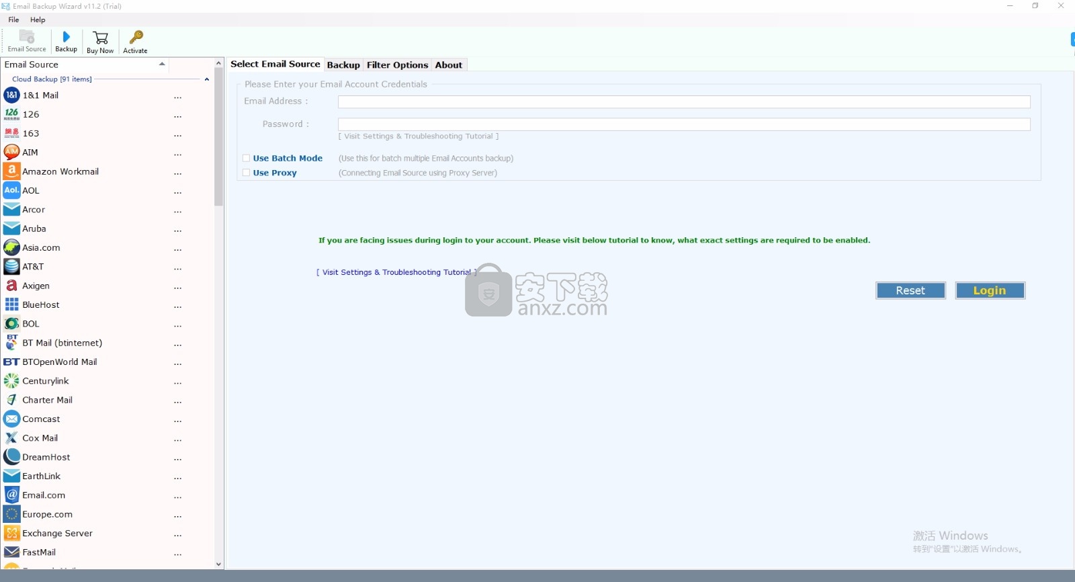Viewport: 1075px width, 582px height.
Task: Open the gray tutorial link under Password field
Action: pyautogui.click(x=419, y=136)
